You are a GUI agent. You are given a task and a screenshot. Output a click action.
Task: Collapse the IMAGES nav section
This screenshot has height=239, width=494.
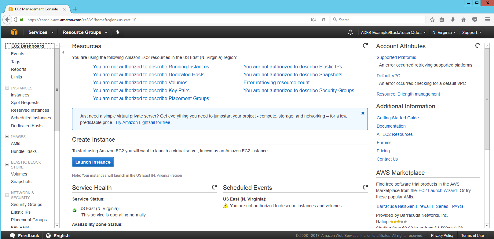(x=7, y=136)
